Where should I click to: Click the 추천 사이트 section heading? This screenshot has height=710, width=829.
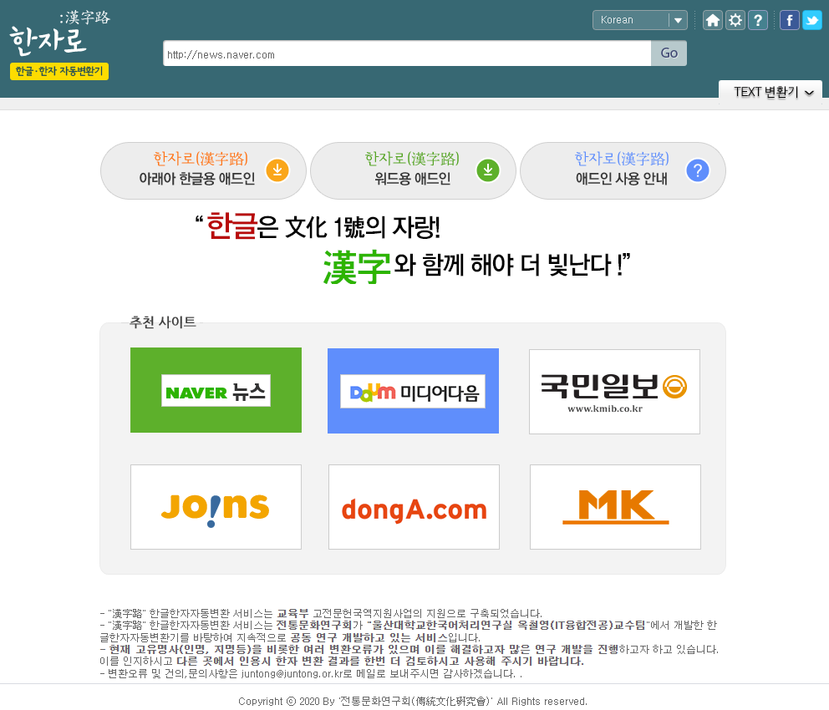point(163,322)
